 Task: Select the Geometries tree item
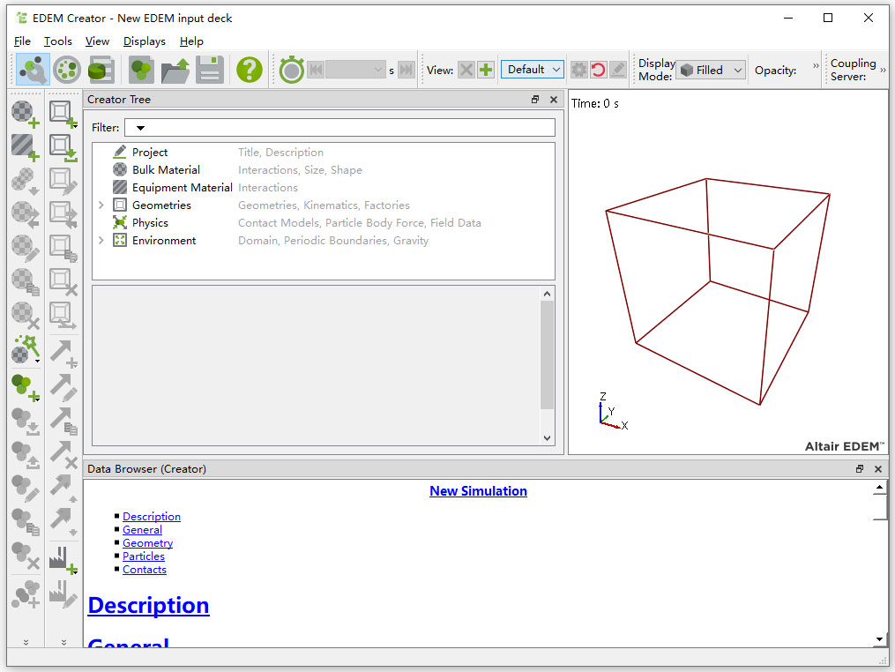161,205
